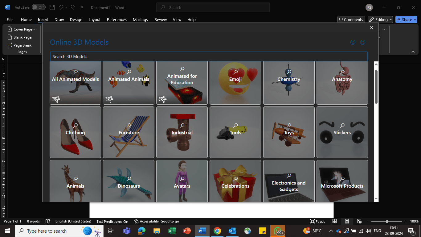421x237 pixels.
Task: Expand the Editing mode dropdown
Action: point(380,19)
